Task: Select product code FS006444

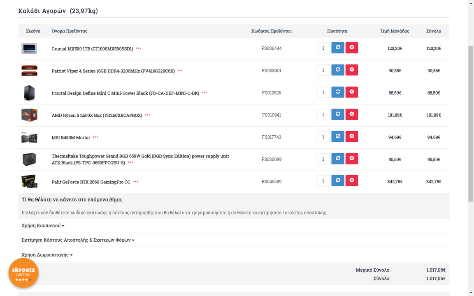Action: click(272, 49)
